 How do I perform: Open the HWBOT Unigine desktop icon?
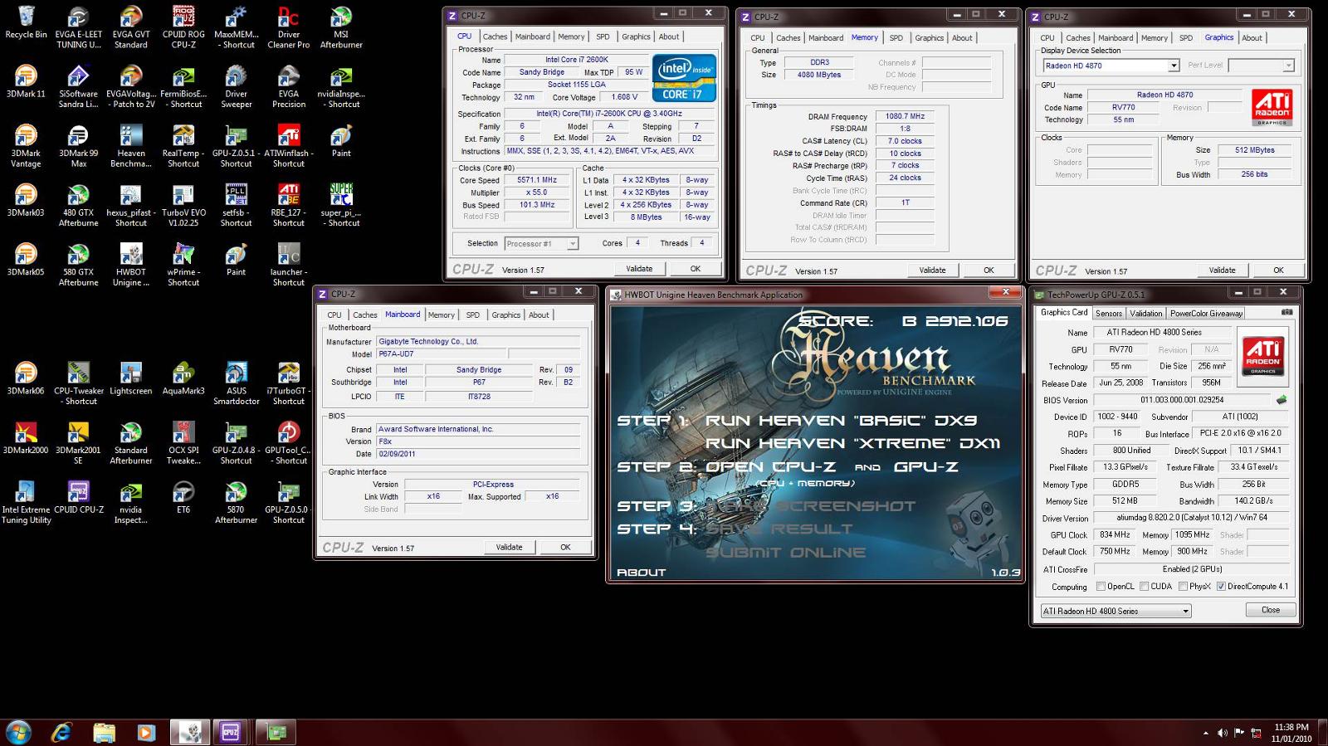point(131,265)
